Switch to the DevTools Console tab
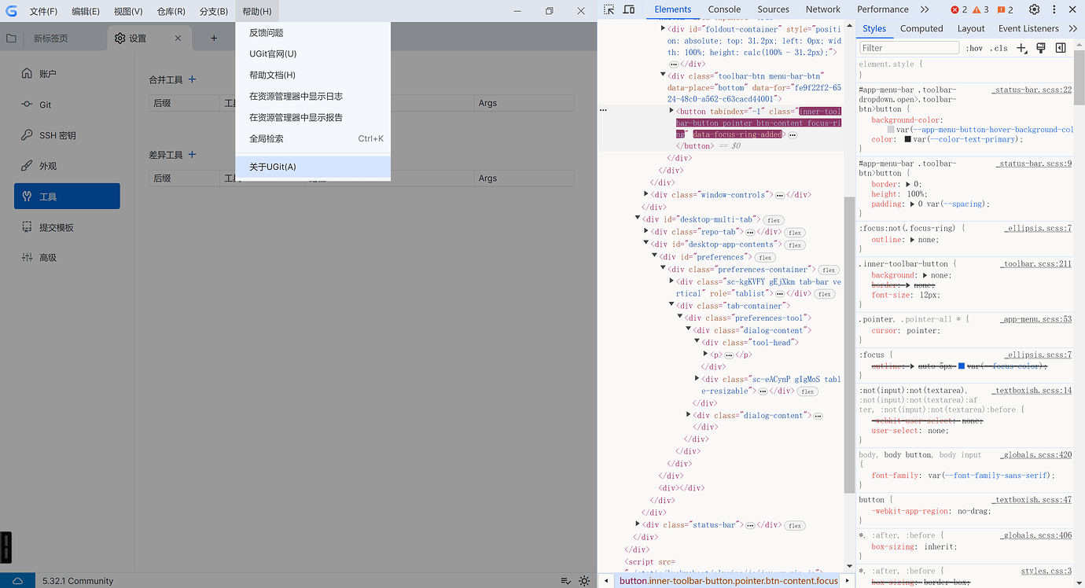Screen dimensions: 1085x588 click(724, 9)
